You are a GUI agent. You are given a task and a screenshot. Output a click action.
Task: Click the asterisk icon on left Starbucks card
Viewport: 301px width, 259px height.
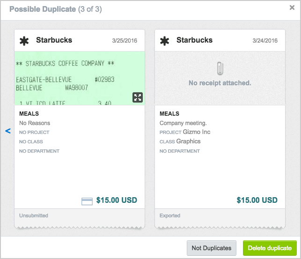pyautogui.click(x=24, y=41)
